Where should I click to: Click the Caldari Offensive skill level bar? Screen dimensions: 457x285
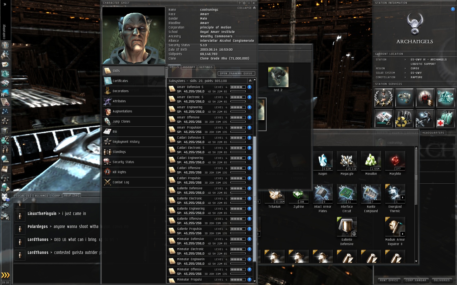(x=238, y=168)
